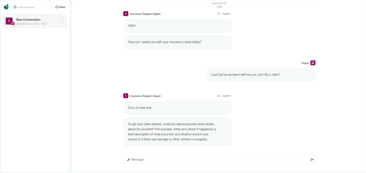
Task: Click the 'Hello!' message bubble
Action: point(178,26)
